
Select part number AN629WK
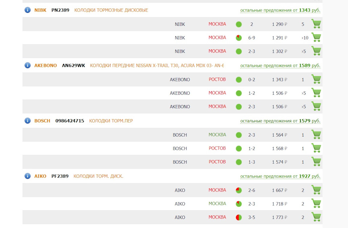click(74, 65)
